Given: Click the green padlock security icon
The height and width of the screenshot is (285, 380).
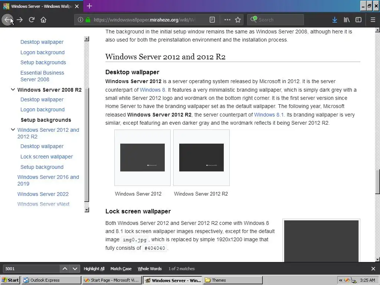Looking at the screenshot, I should (x=88, y=20).
